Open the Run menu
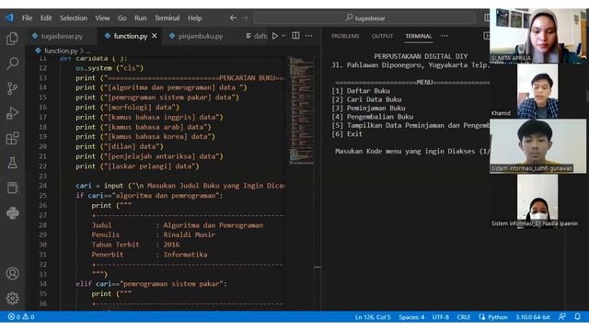This screenshot has width=589, height=331. (x=141, y=18)
